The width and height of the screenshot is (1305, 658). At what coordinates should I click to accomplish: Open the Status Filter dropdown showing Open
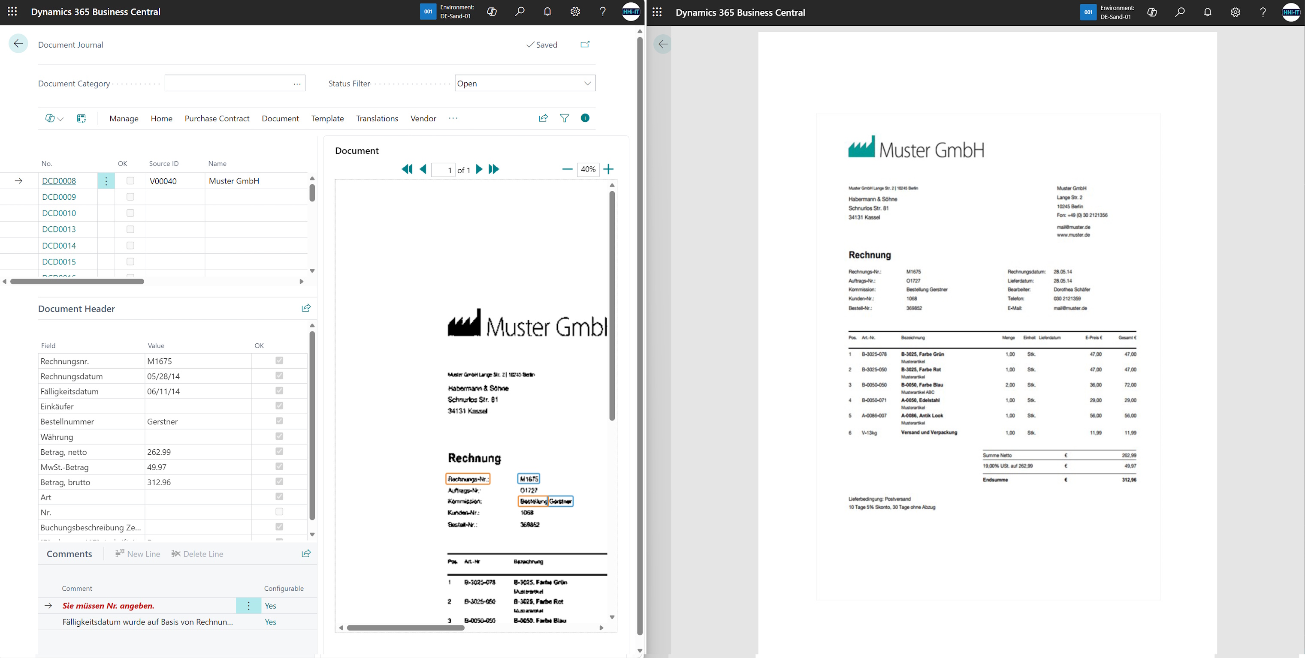point(526,84)
